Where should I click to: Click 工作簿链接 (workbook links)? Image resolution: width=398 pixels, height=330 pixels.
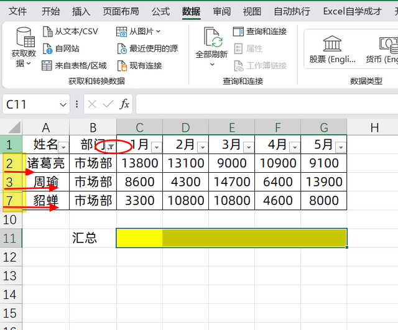point(260,66)
